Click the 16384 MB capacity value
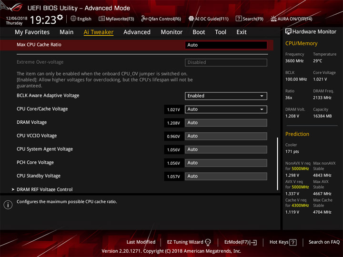Screen dimensions: 343x257 coord(322,116)
